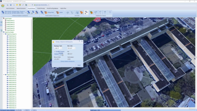Click the orange textured view icon
The image size is (197, 111).
pos(82,12)
